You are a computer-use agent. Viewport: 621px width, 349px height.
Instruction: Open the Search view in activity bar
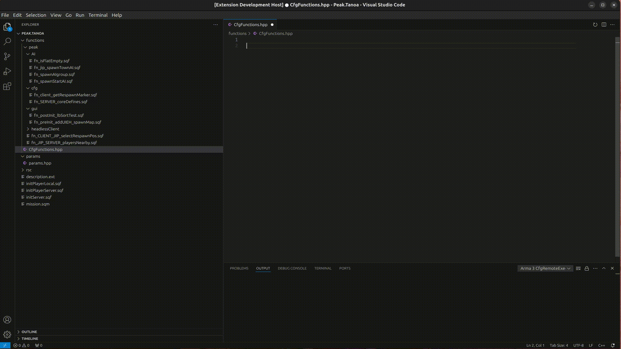[x=7, y=41]
